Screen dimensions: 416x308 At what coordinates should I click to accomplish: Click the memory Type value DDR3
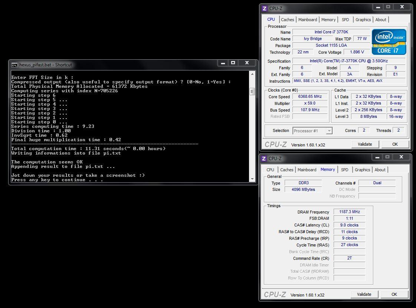tap(303, 183)
